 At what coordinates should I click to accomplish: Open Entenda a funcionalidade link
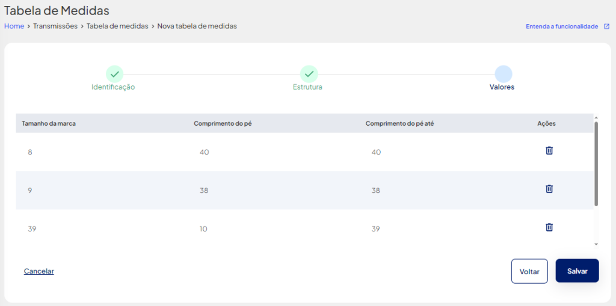[x=562, y=26]
